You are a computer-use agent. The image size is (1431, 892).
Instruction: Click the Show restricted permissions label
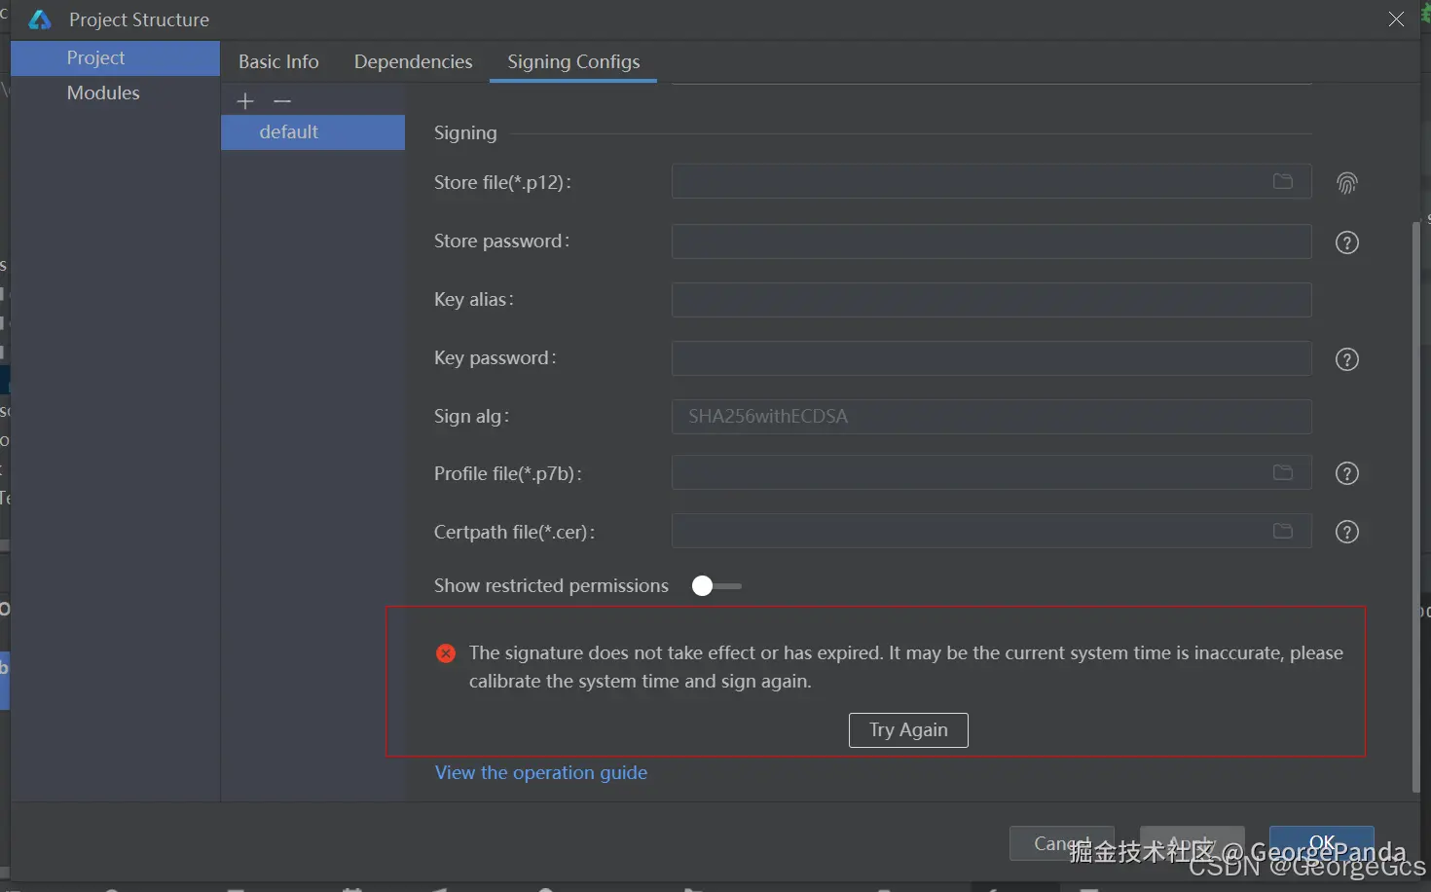[x=551, y=585]
